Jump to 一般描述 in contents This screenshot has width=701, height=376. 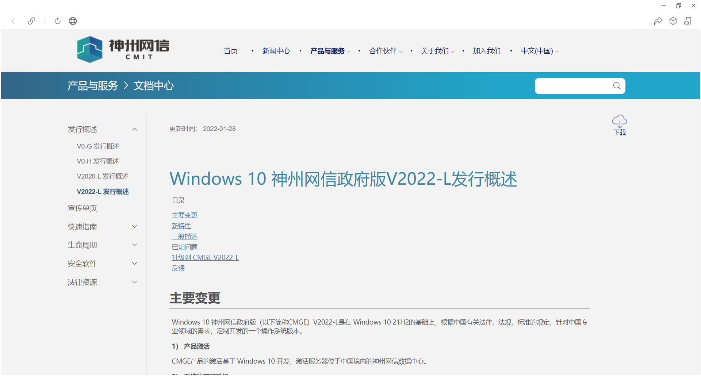[184, 237]
